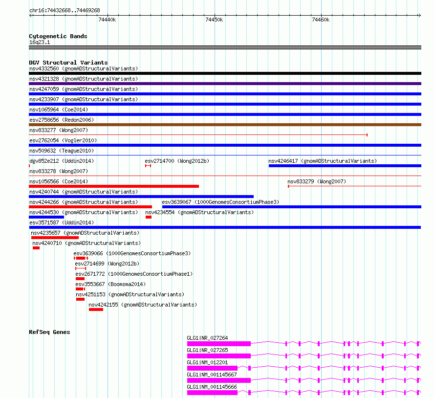Viewport: 435px width, 398px height.
Task: Select the GLG1|NR_027265 transcript label
Action: 208,350
